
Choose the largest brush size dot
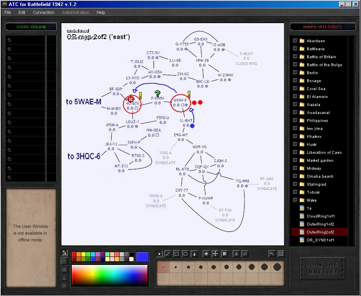277,267
